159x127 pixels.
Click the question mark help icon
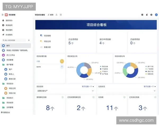(x=151, y=15)
